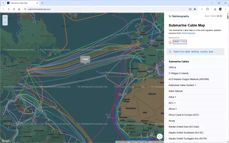Viewport: 229px width, 143px height.
Task: Open the About link
Action: tap(207, 16)
